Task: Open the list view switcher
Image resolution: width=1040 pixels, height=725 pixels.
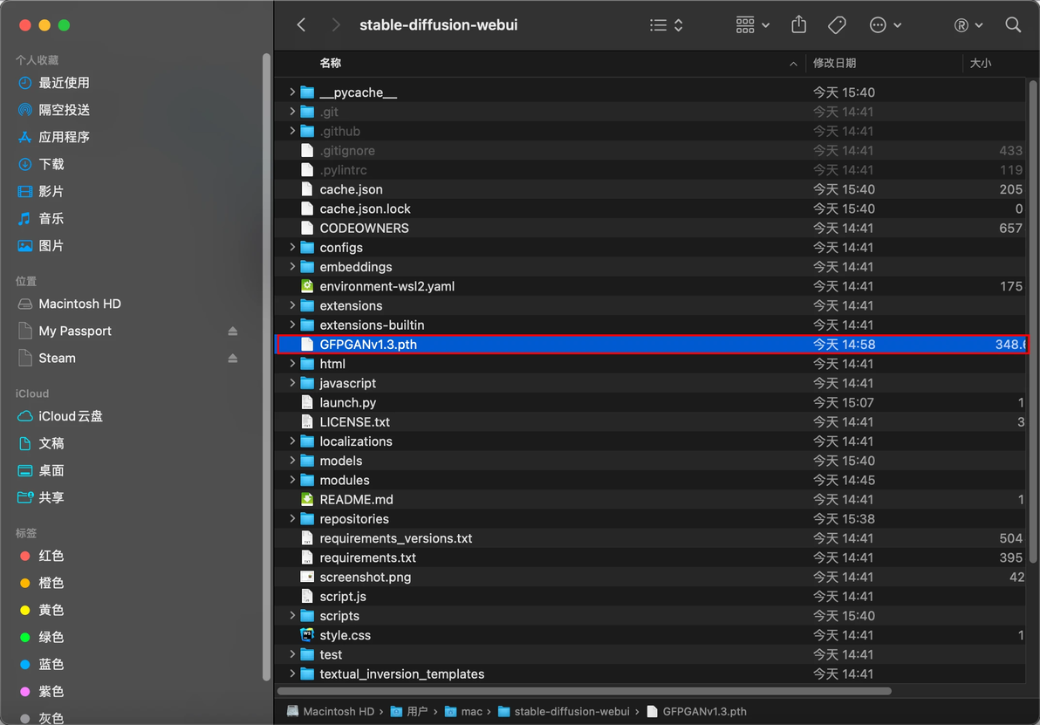Action: tap(667, 25)
